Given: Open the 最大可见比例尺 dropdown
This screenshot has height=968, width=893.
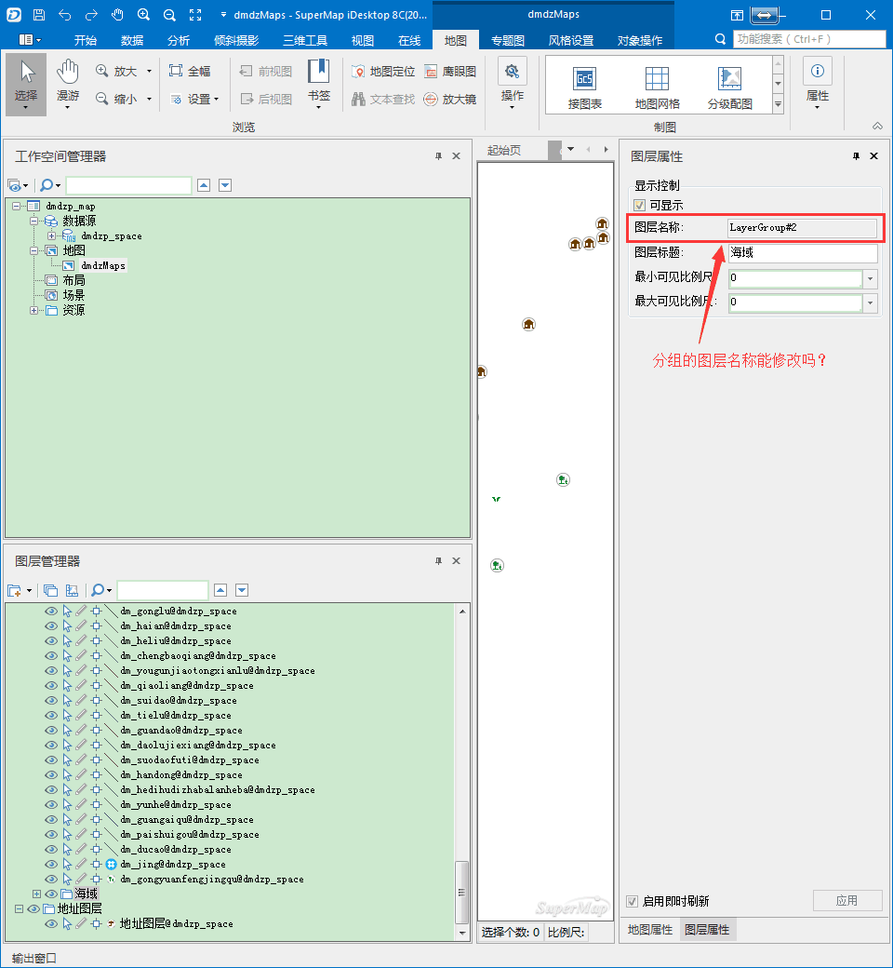Looking at the screenshot, I should (x=870, y=302).
